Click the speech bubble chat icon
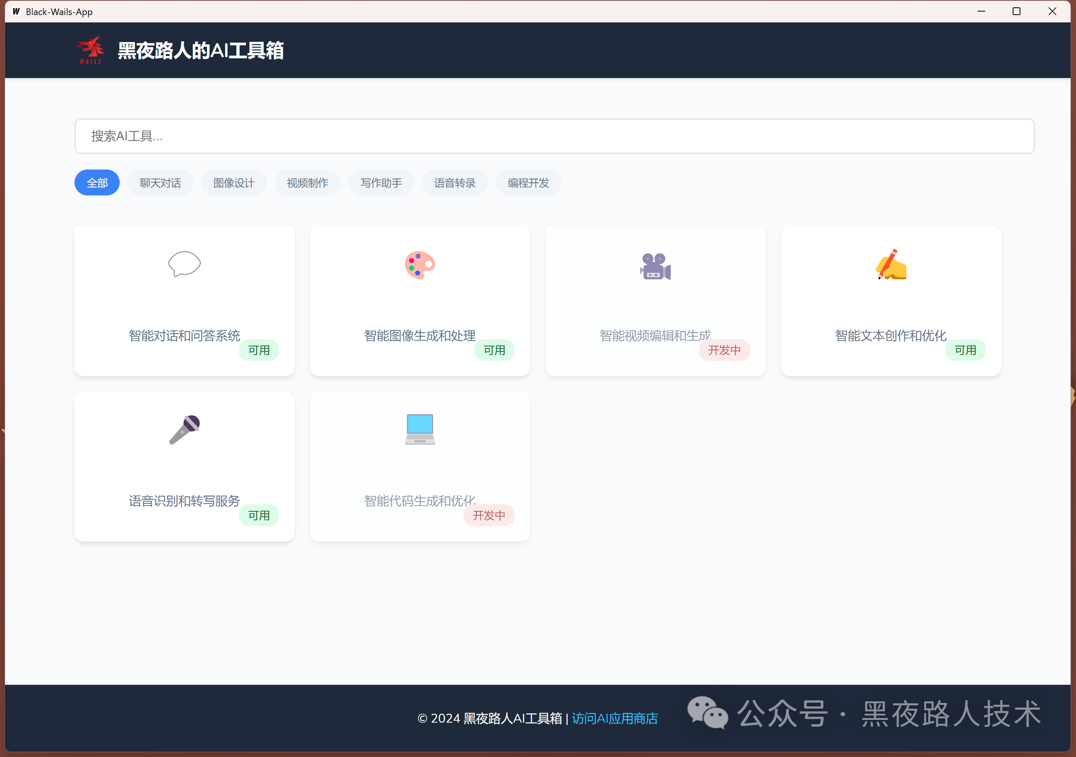Viewport: 1076px width, 757px height. pyautogui.click(x=184, y=264)
